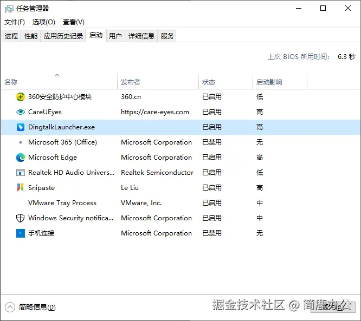Screen dimensions: 361x321
Task: Switch to the 性能 tab
Action: pos(31,36)
